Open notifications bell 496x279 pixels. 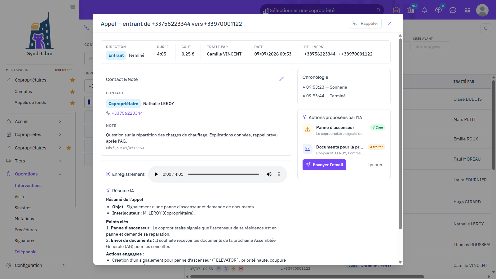tap(425, 10)
